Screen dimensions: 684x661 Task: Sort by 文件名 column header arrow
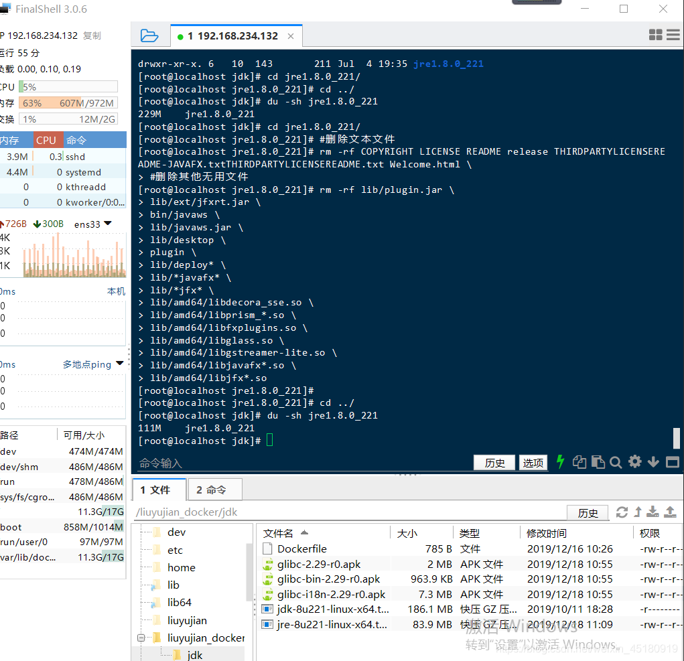click(x=305, y=532)
